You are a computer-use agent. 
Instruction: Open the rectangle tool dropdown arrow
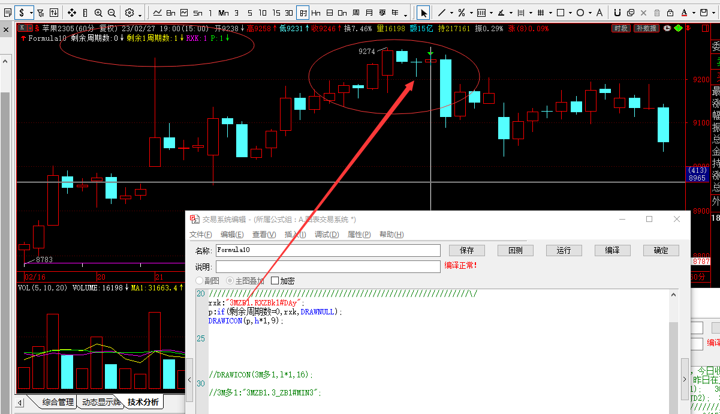570,13
